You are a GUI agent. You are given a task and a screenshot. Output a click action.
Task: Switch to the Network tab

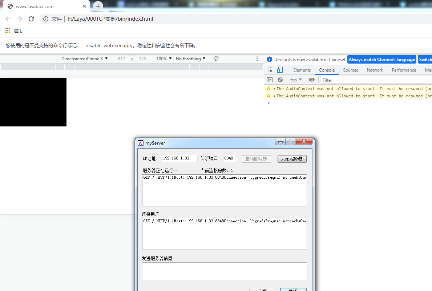click(375, 70)
